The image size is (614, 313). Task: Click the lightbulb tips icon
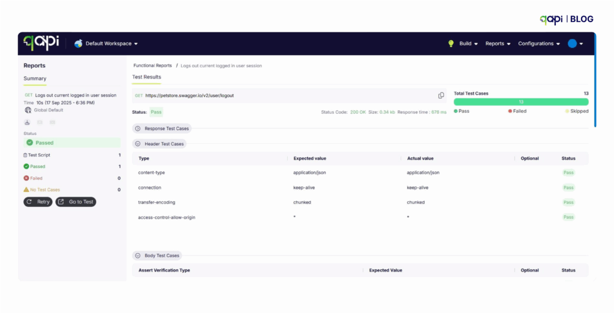coord(451,44)
